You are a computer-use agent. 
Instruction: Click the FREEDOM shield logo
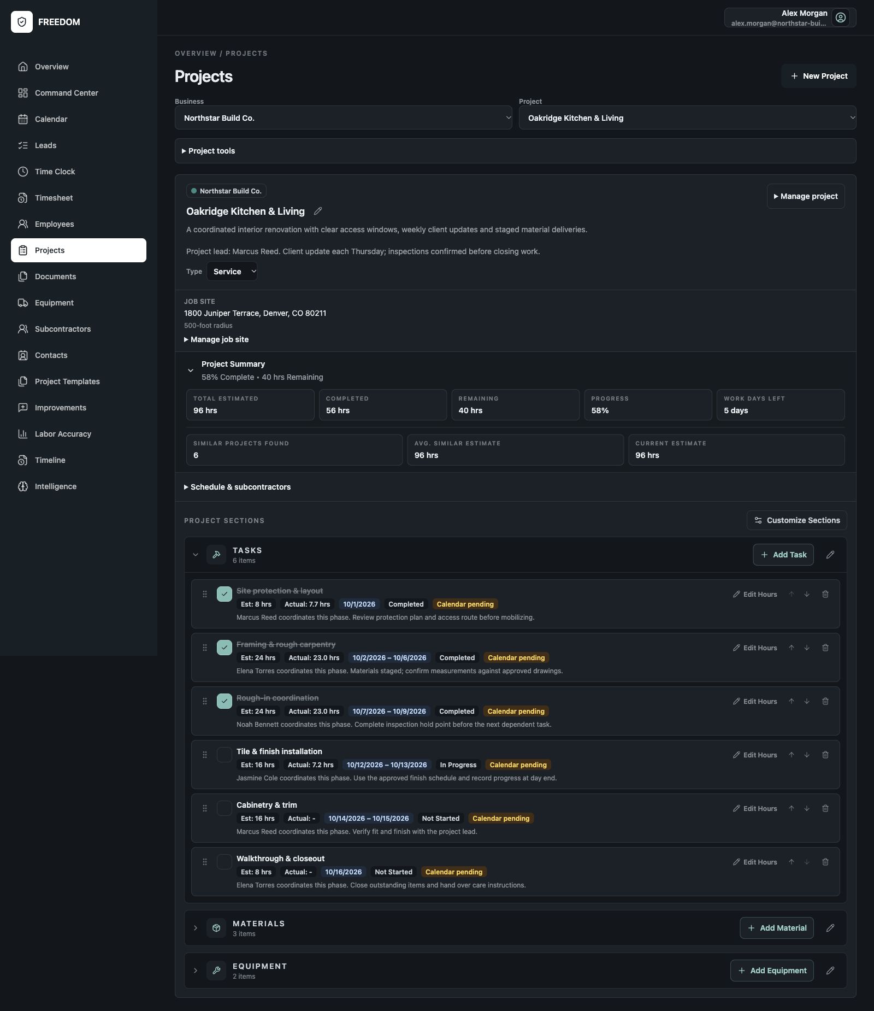point(22,22)
